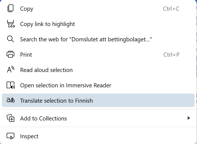
Task: Translate selection to Finnish
Action: point(98,100)
